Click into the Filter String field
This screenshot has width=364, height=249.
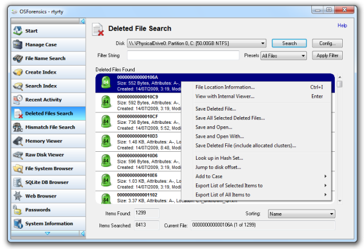pyautogui.click(x=183, y=55)
